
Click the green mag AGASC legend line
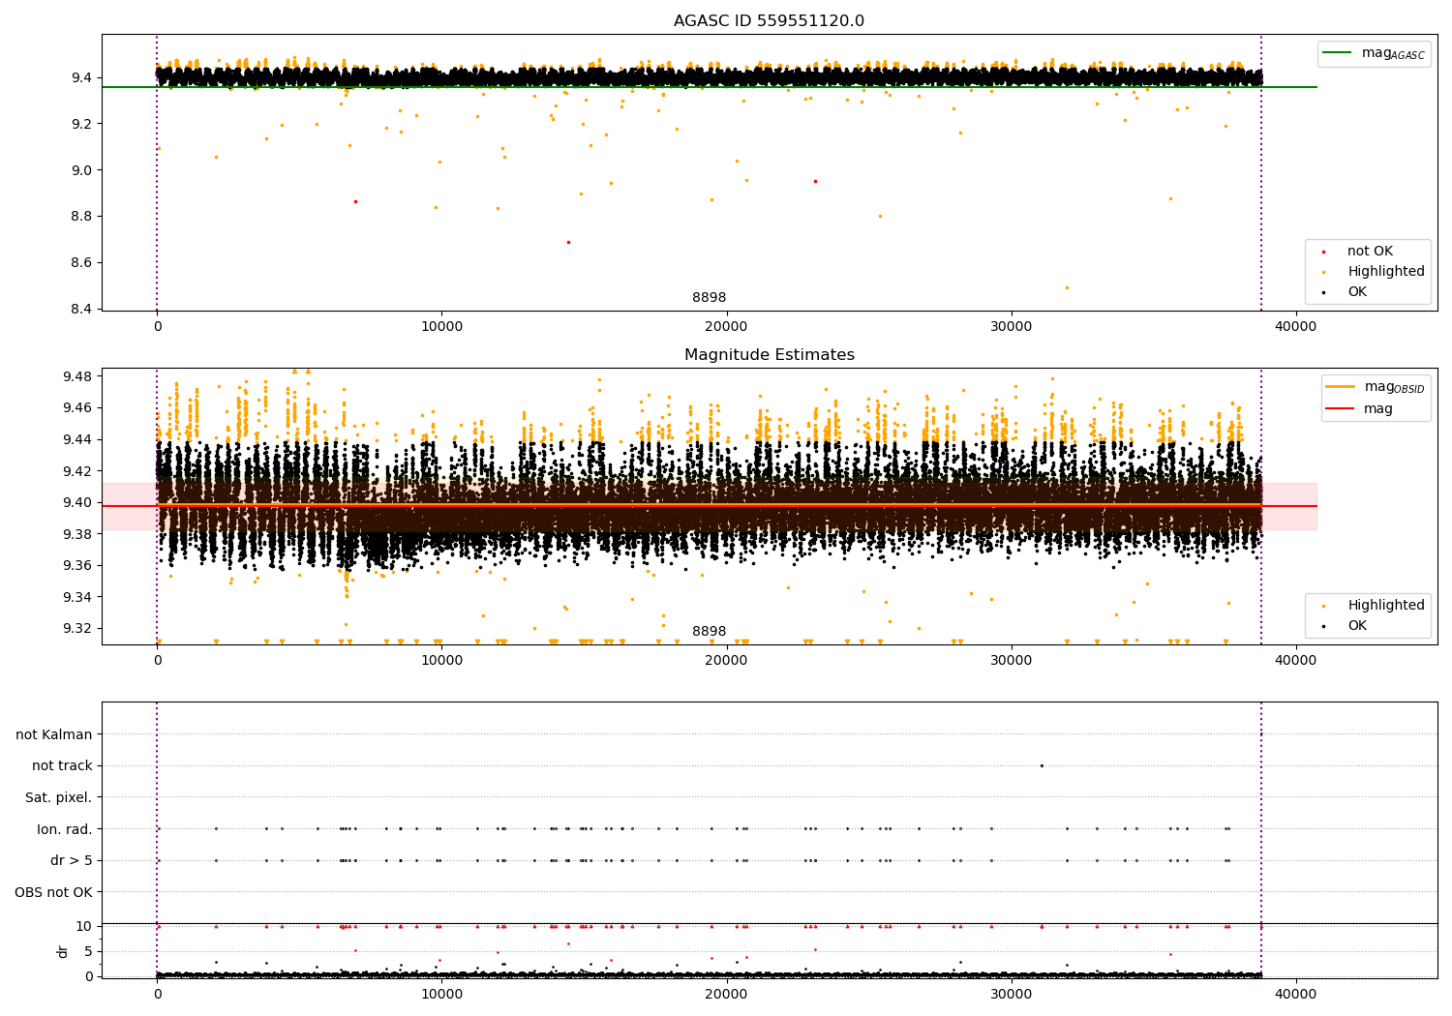(x=1339, y=53)
